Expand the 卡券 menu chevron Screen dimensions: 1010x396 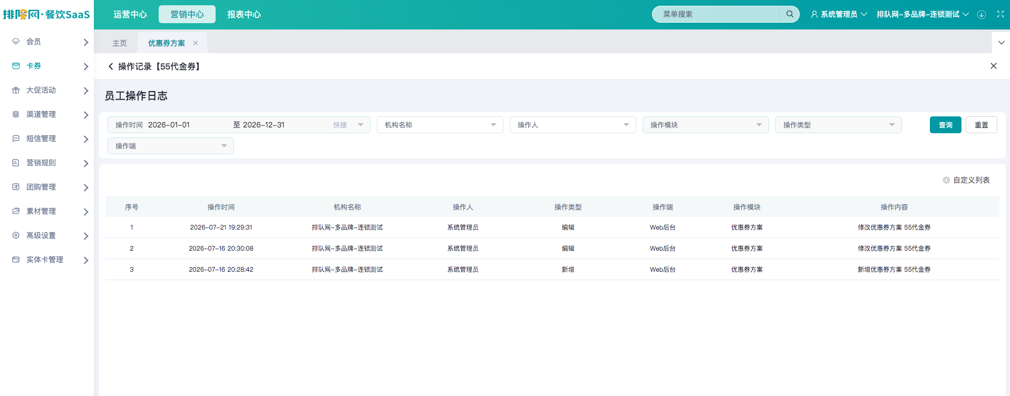[x=86, y=66]
